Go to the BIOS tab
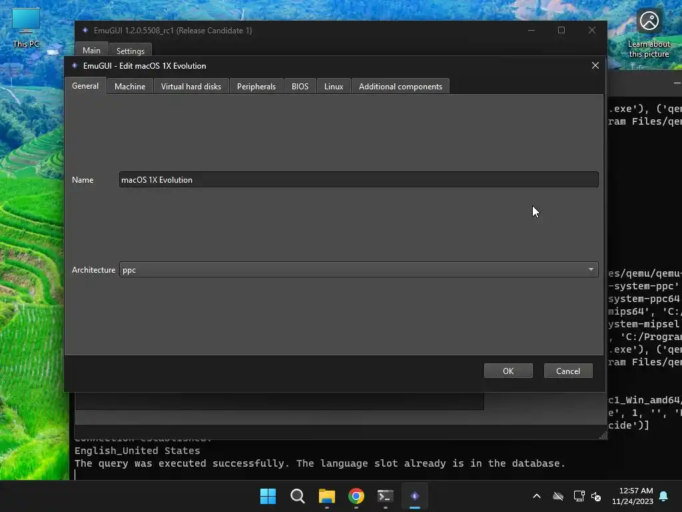Screen dimensions: 682x512 coord(300,86)
